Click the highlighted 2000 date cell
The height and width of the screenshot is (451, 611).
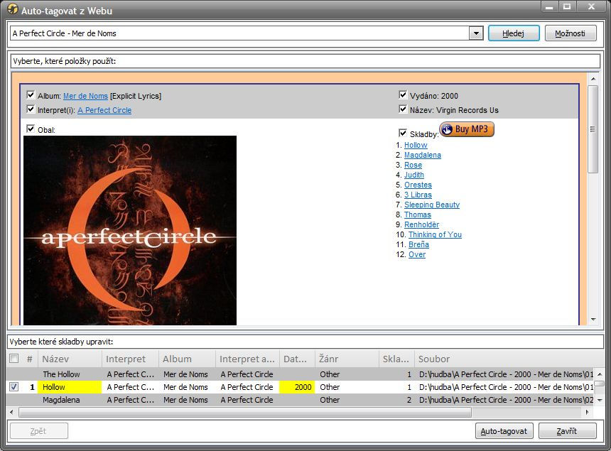coord(297,387)
